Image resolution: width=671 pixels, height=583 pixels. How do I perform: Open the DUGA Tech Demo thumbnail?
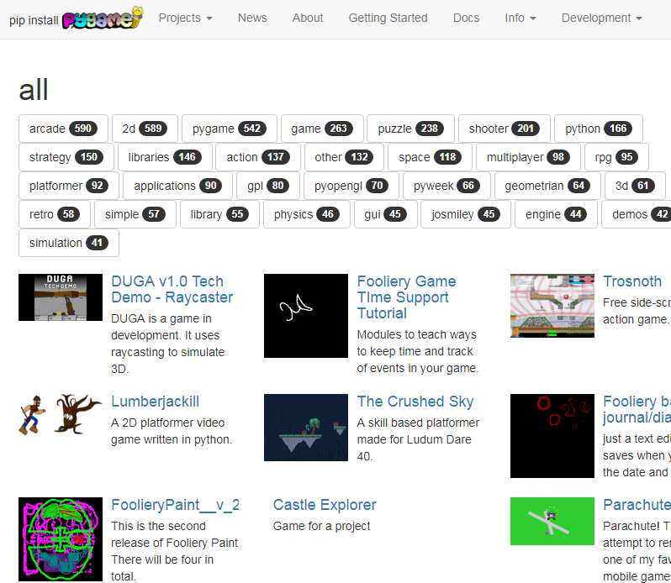(60, 297)
